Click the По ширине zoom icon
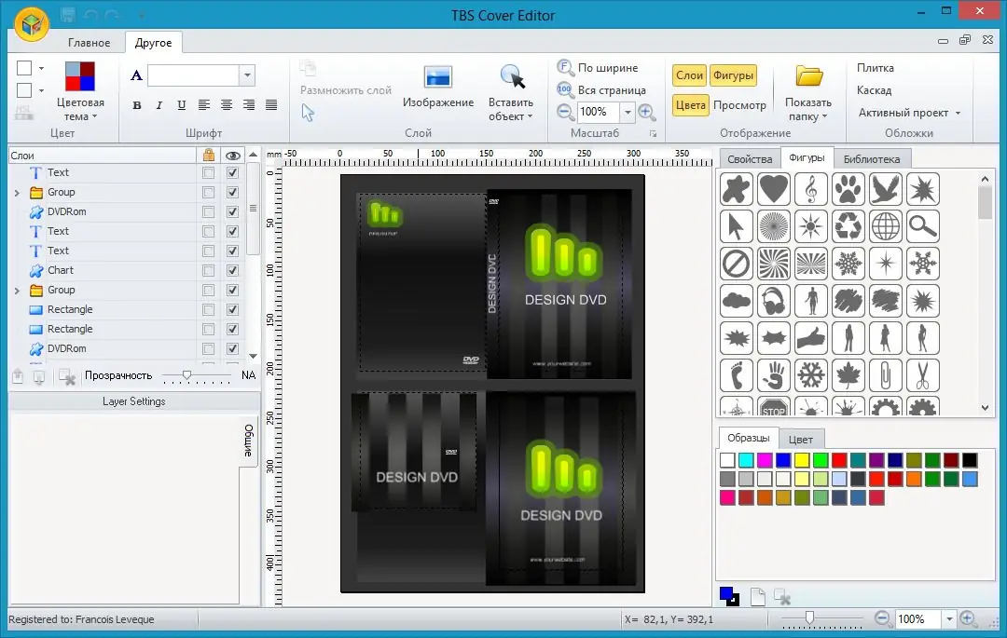The image size is (1007, 638). click(567, 67)
